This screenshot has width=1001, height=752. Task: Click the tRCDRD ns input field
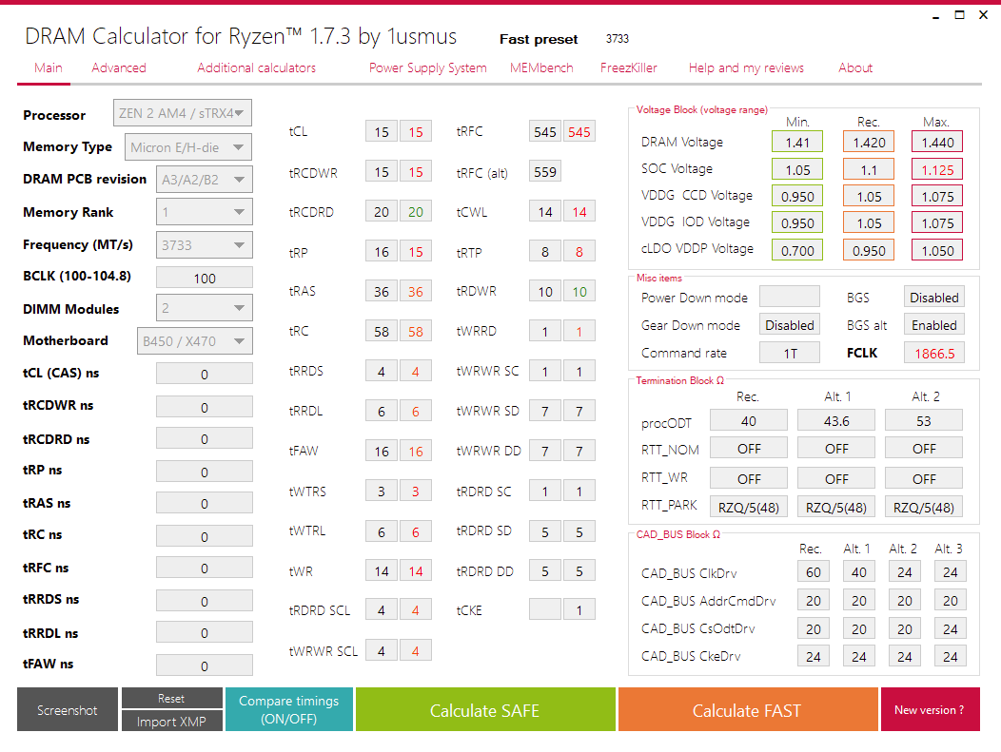pos(205,439)
